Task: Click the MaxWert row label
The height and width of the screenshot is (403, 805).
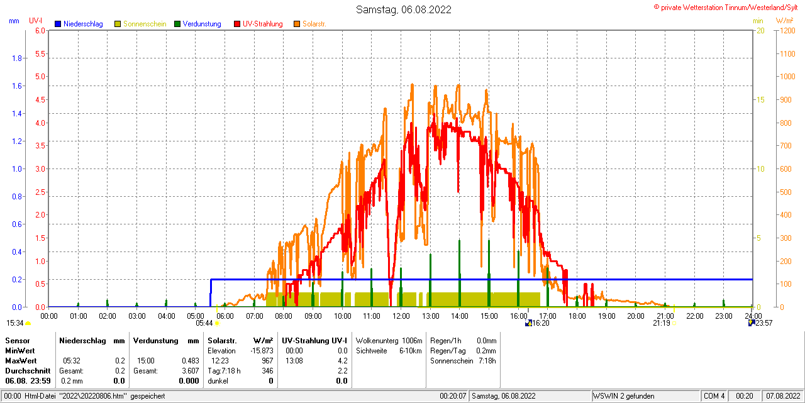Action: (21, 361)
